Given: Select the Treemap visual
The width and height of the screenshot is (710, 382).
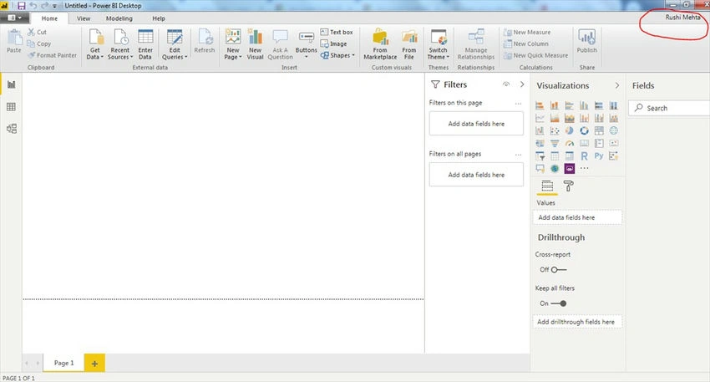Looking at the screenshot, I should coord(599,131).
